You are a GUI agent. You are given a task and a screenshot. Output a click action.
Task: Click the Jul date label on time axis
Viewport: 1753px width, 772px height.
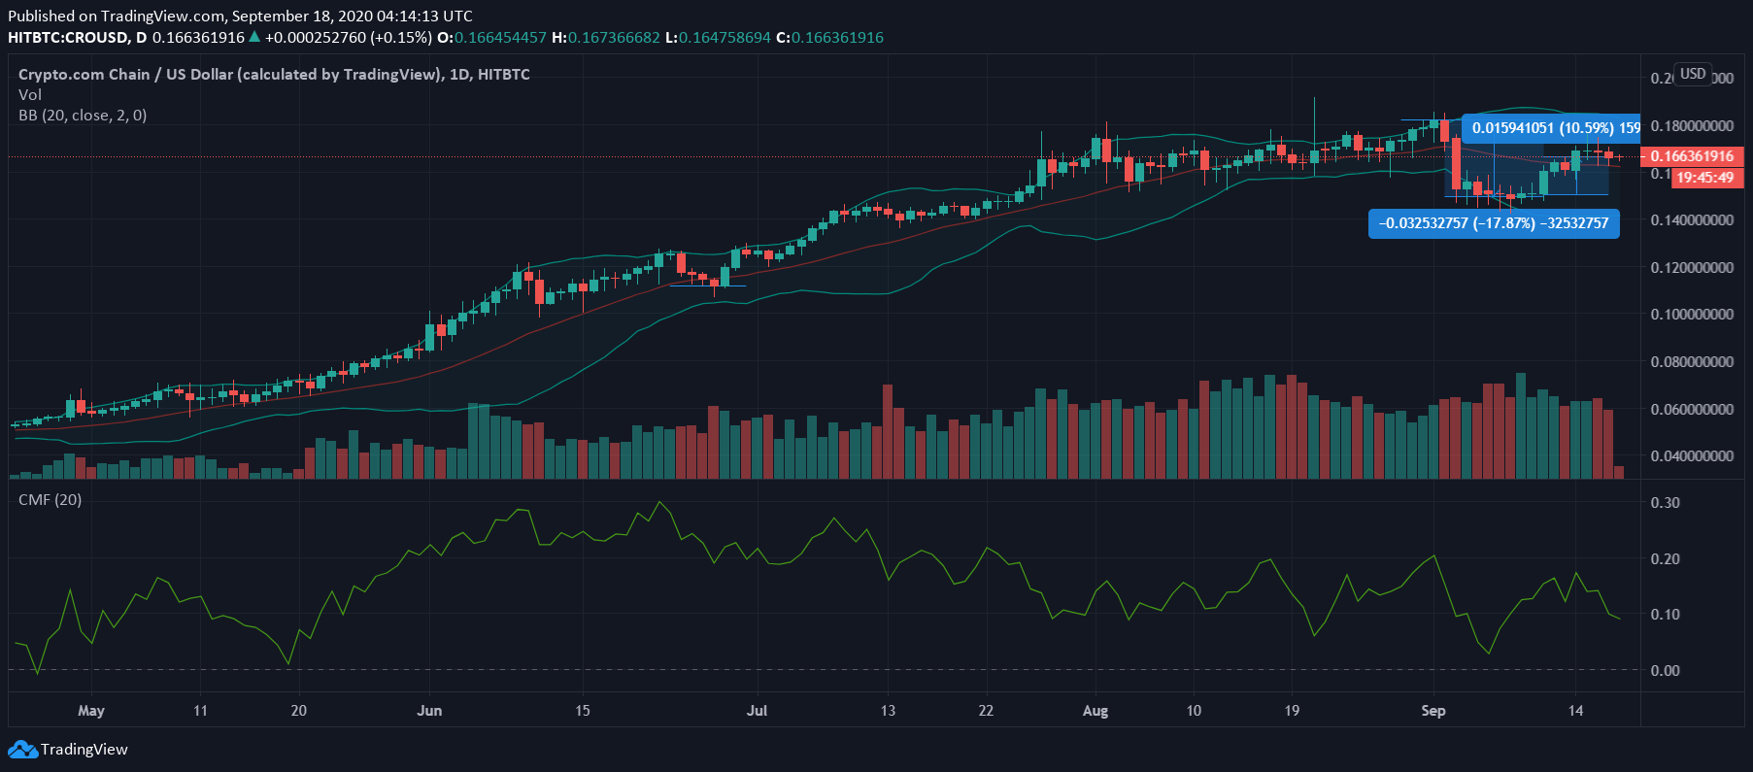point(757,711)
